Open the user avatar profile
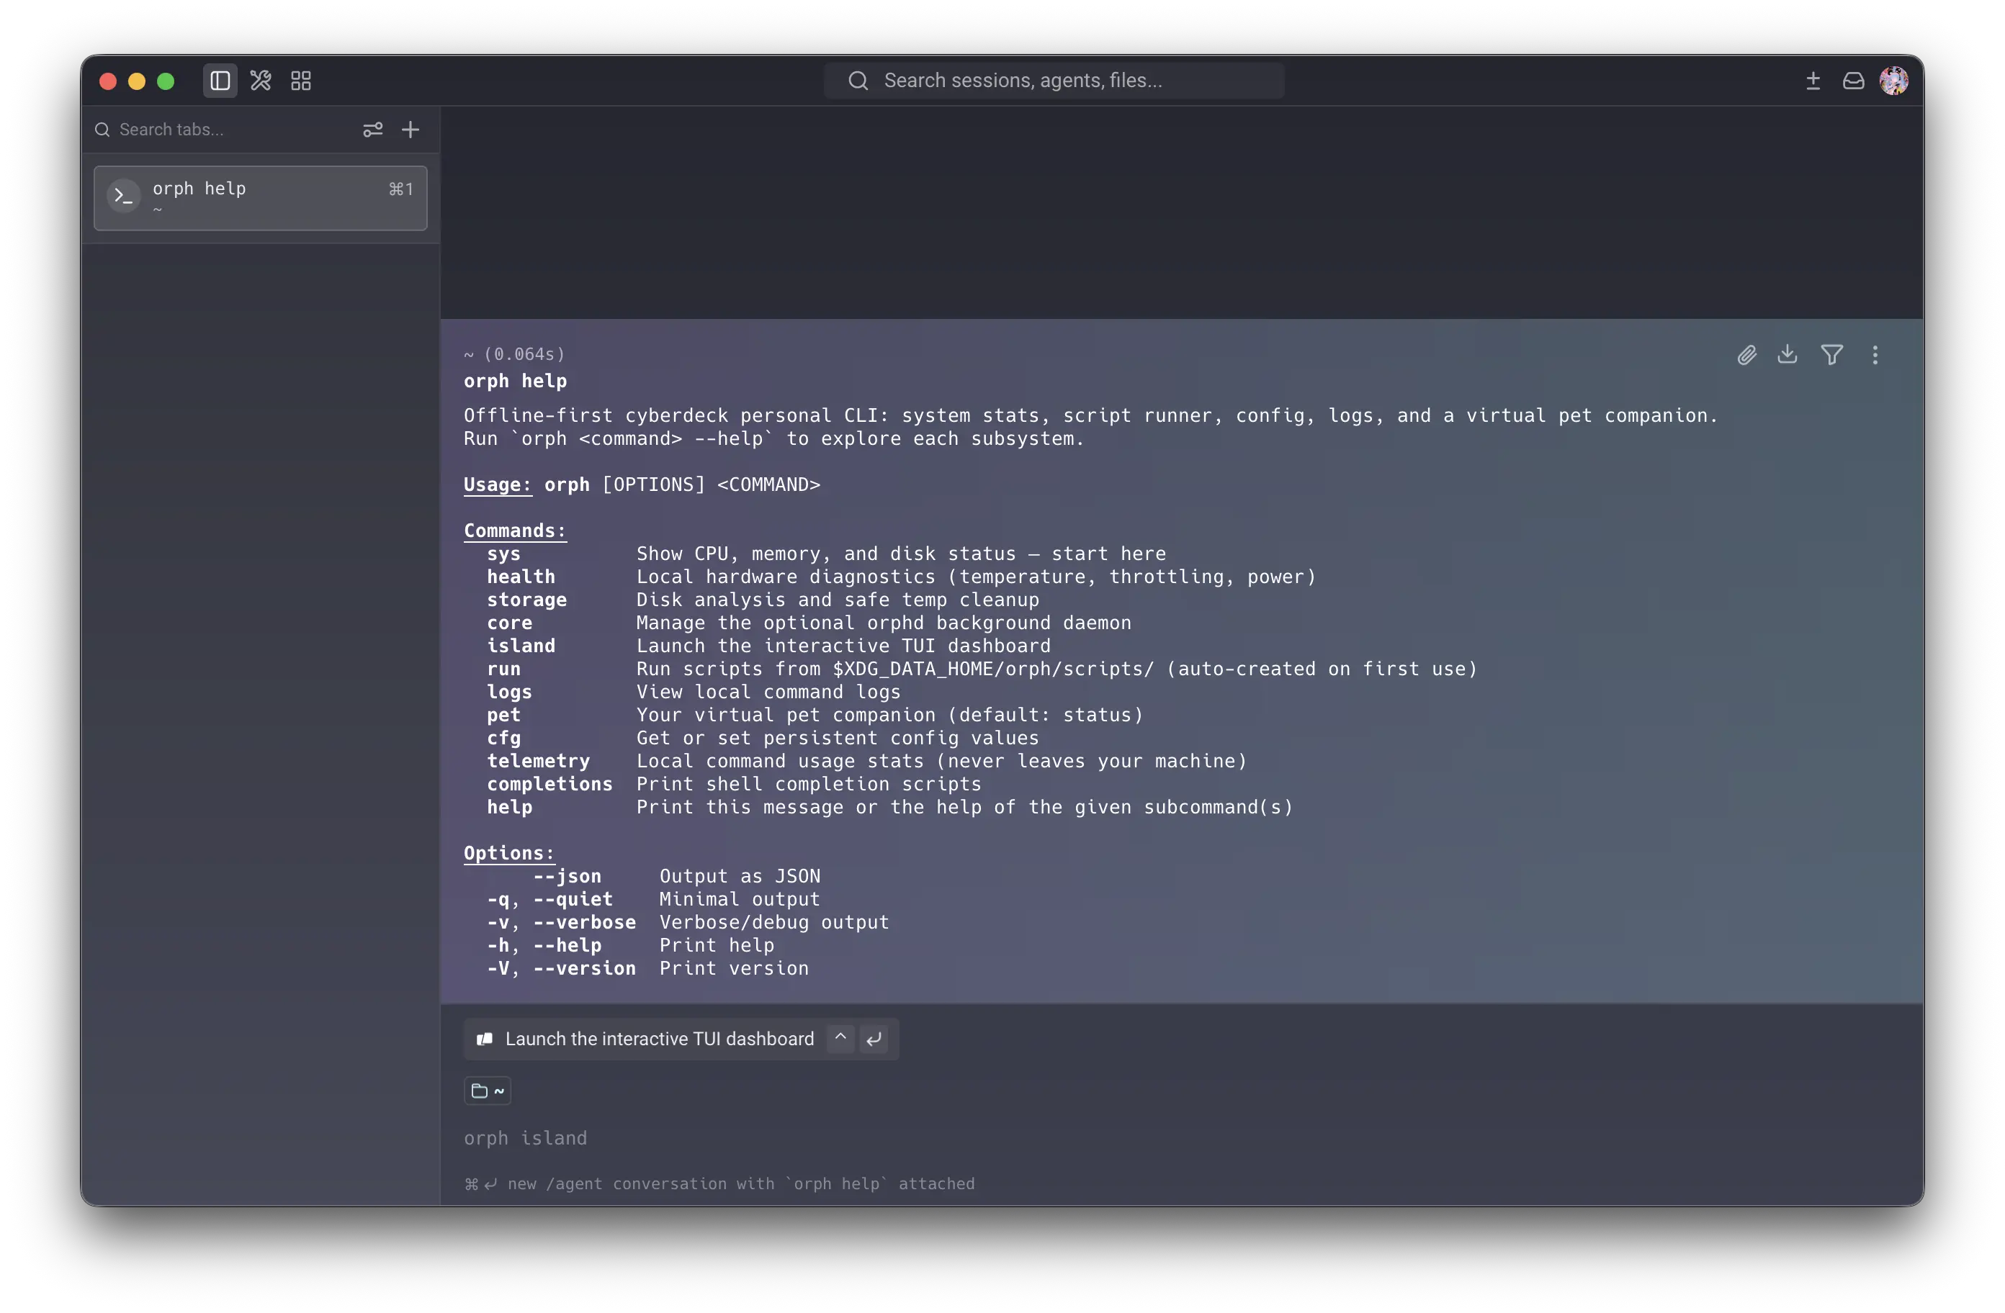 click(1894, 81)
